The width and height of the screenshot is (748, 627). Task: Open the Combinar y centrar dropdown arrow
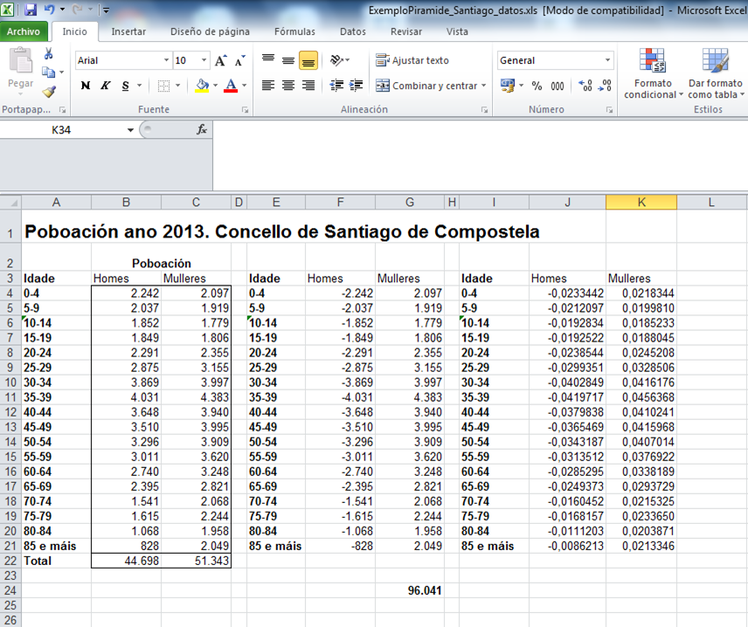coord(484,86)
